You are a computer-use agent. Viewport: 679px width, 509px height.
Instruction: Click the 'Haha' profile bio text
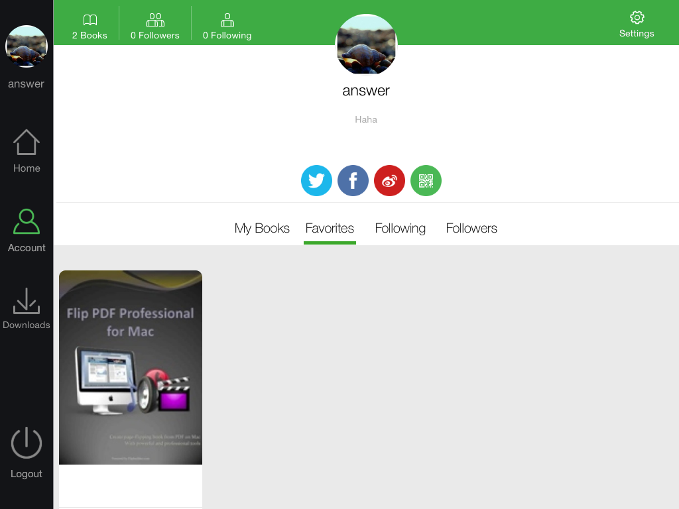(366, 119)
